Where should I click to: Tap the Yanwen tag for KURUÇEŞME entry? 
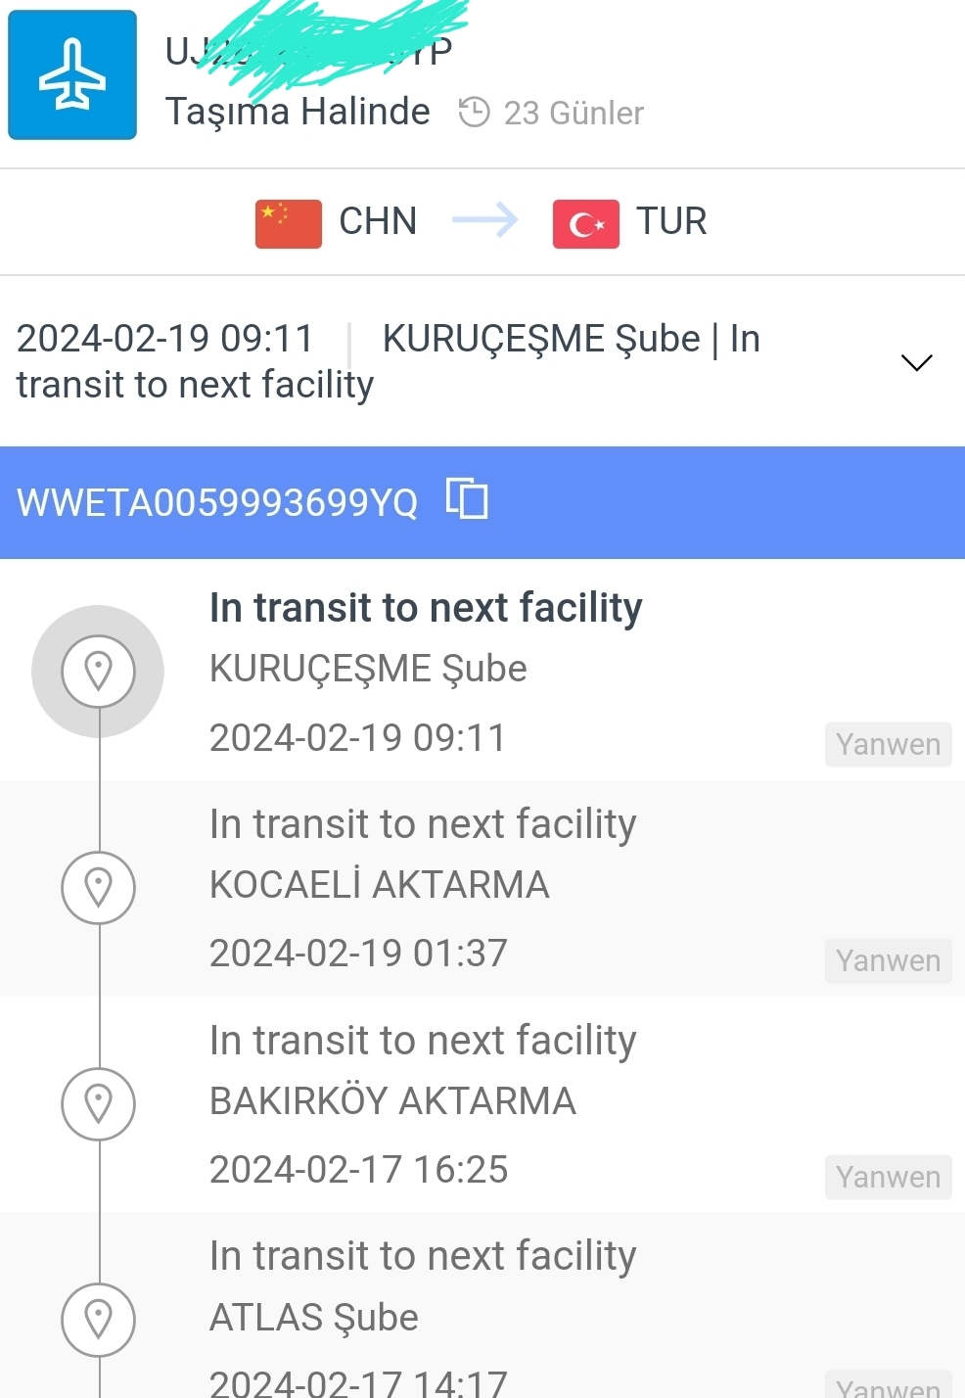888,745
